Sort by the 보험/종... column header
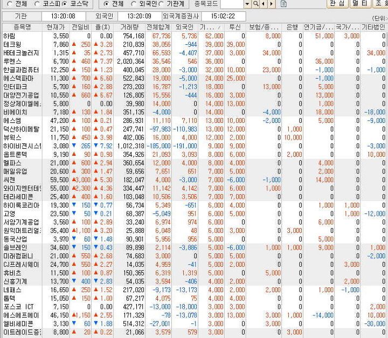 tap(264, 27)
